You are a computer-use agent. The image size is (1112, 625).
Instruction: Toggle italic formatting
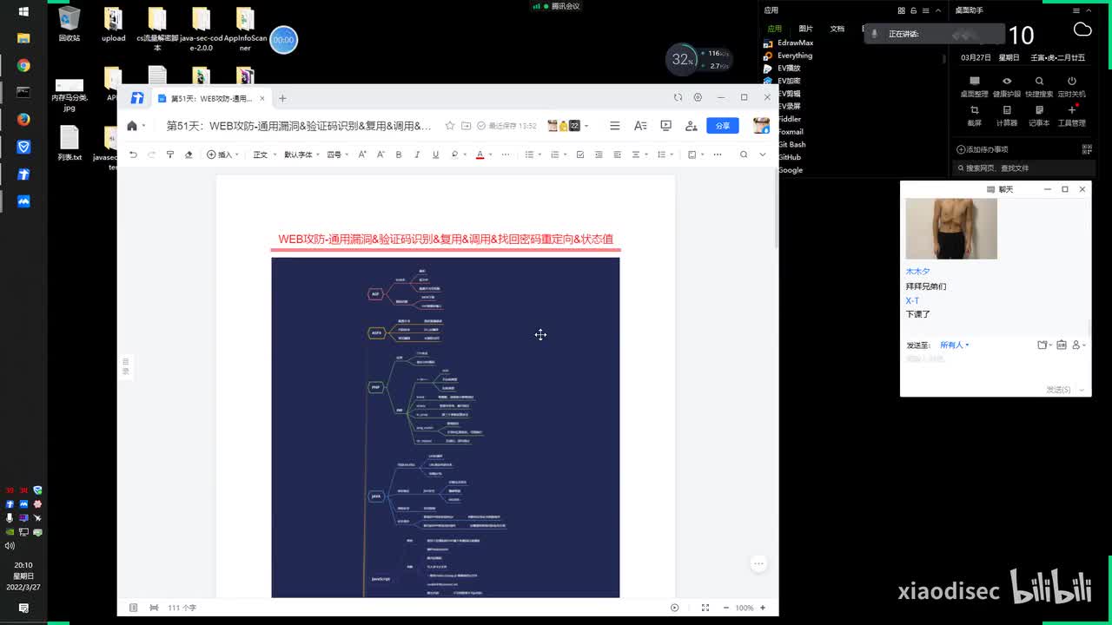[x=417, y=155]
